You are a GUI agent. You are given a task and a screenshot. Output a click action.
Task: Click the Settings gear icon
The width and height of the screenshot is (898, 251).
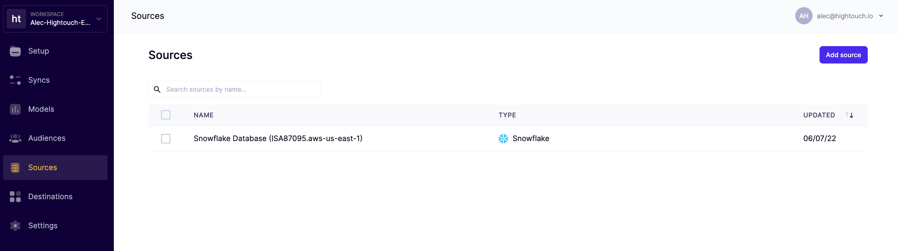(15, 226)
